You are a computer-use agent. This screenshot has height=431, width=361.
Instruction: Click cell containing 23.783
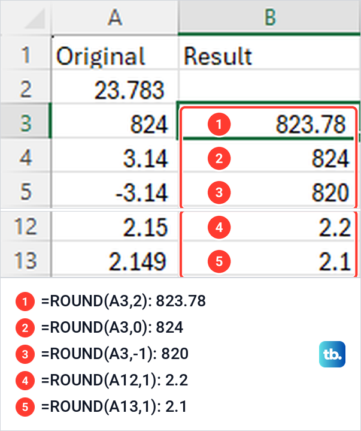[115, 86]
